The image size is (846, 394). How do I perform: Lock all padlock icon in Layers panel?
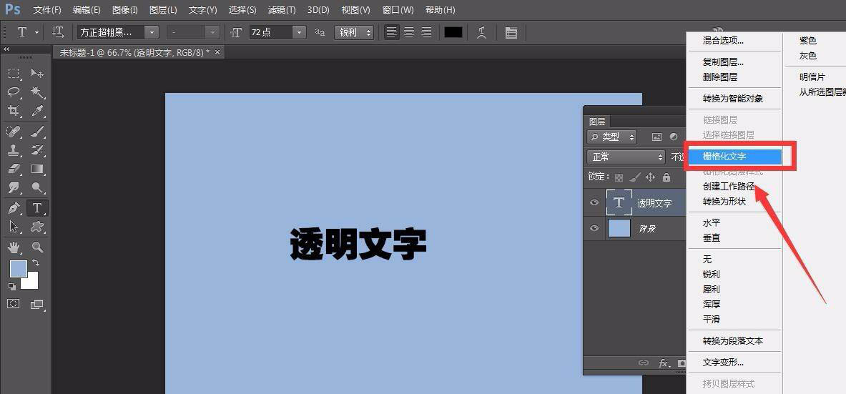point(667,177)
